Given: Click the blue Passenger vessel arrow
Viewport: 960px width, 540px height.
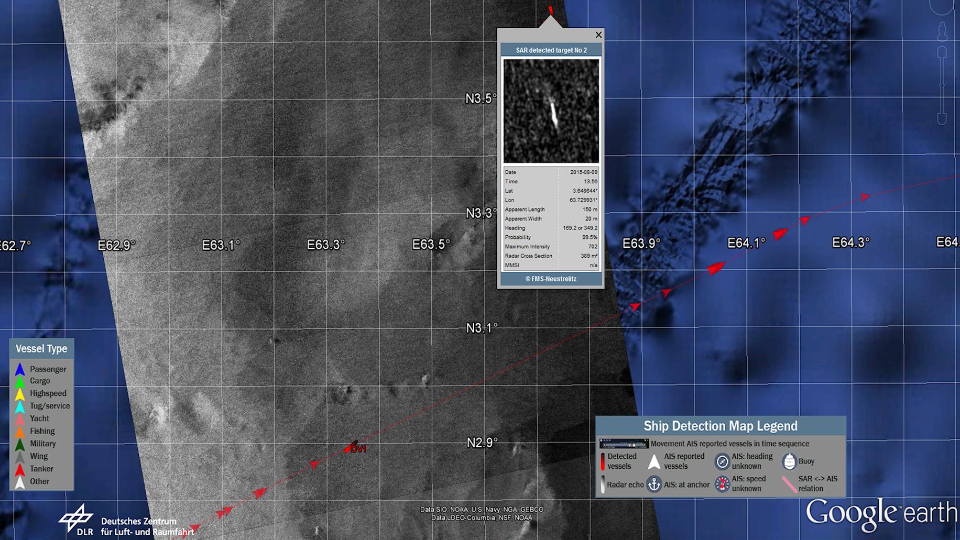Looking at the screenshot, I should point(20,369).
